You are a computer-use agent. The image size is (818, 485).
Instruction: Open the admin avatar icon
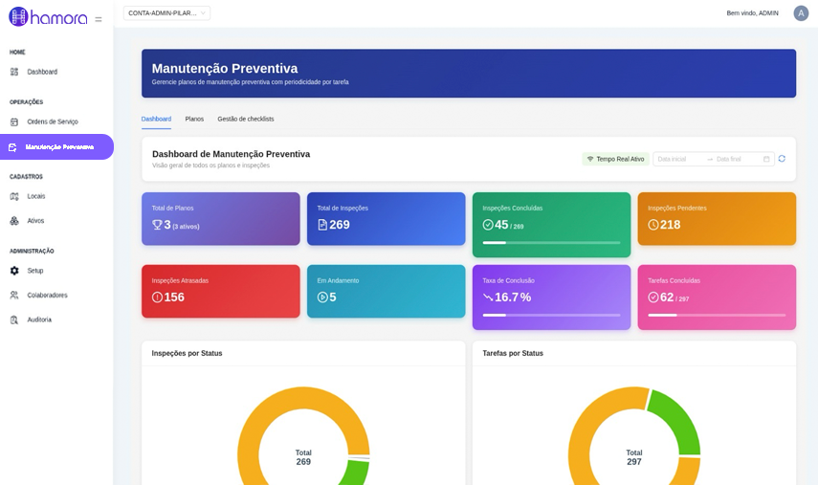pos(801,13)
